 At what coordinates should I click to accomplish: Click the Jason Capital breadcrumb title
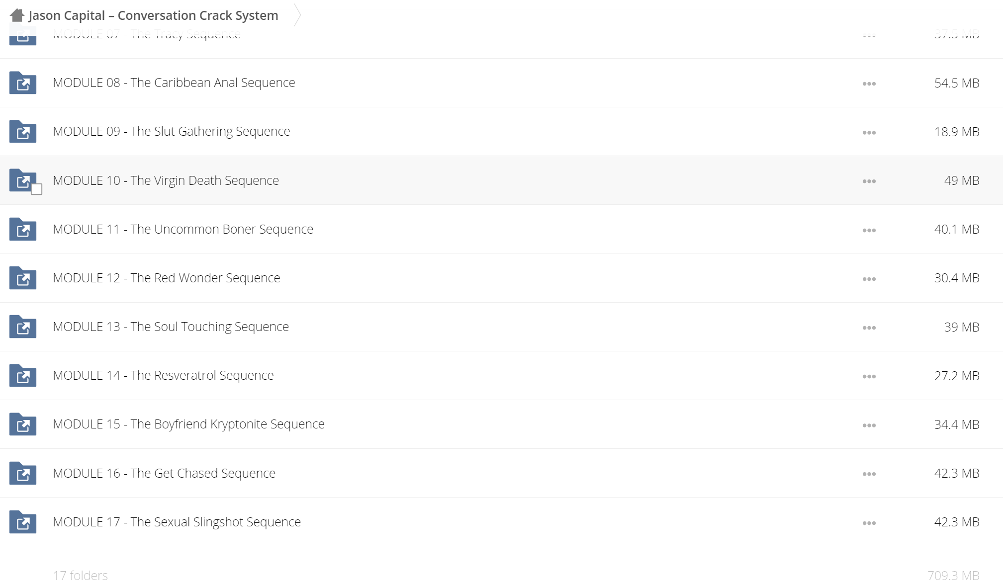pyautogui.click(x=153, y=15)
